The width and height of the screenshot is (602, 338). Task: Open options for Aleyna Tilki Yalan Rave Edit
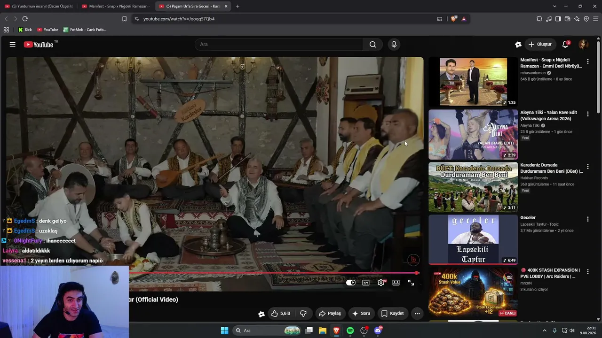587,114
